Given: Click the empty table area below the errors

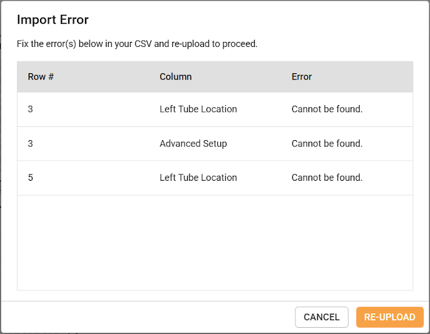Looking at the screenshot, I should point(215,243).
